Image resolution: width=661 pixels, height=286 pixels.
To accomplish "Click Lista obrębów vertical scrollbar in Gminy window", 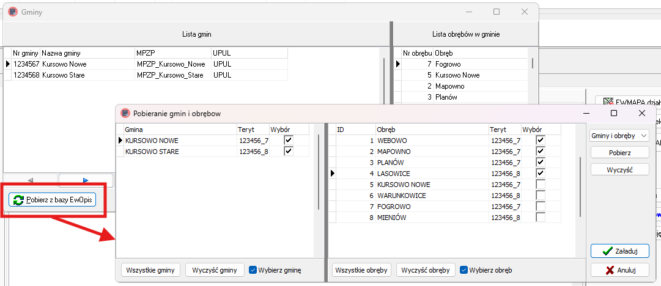I will (x=533, y=63).
